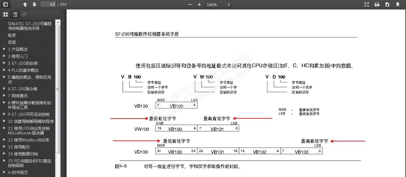This screenshot has width=406, height=177.
Task: Click page header S7-200可编程序控制器系统手册
Action: pos(147,34)
